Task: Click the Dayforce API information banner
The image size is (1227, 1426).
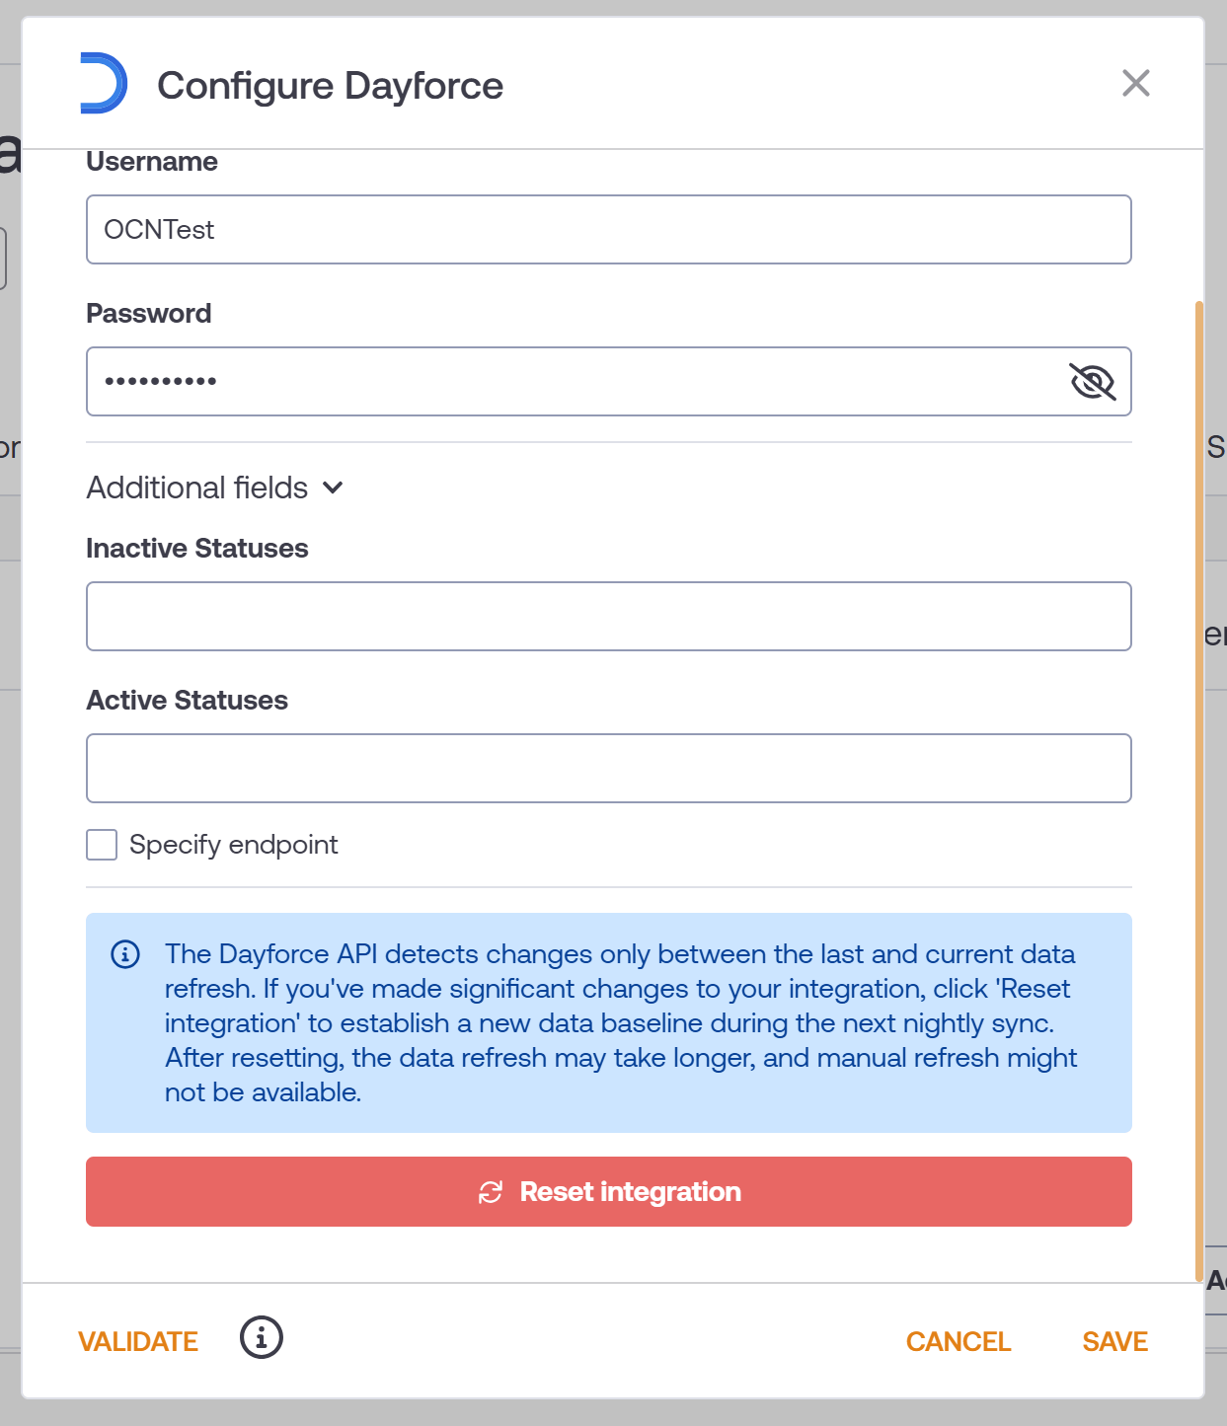Action: (x=609, y=1023)
